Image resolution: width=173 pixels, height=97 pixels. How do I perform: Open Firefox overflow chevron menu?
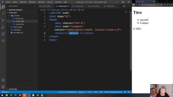pos(168,5)
